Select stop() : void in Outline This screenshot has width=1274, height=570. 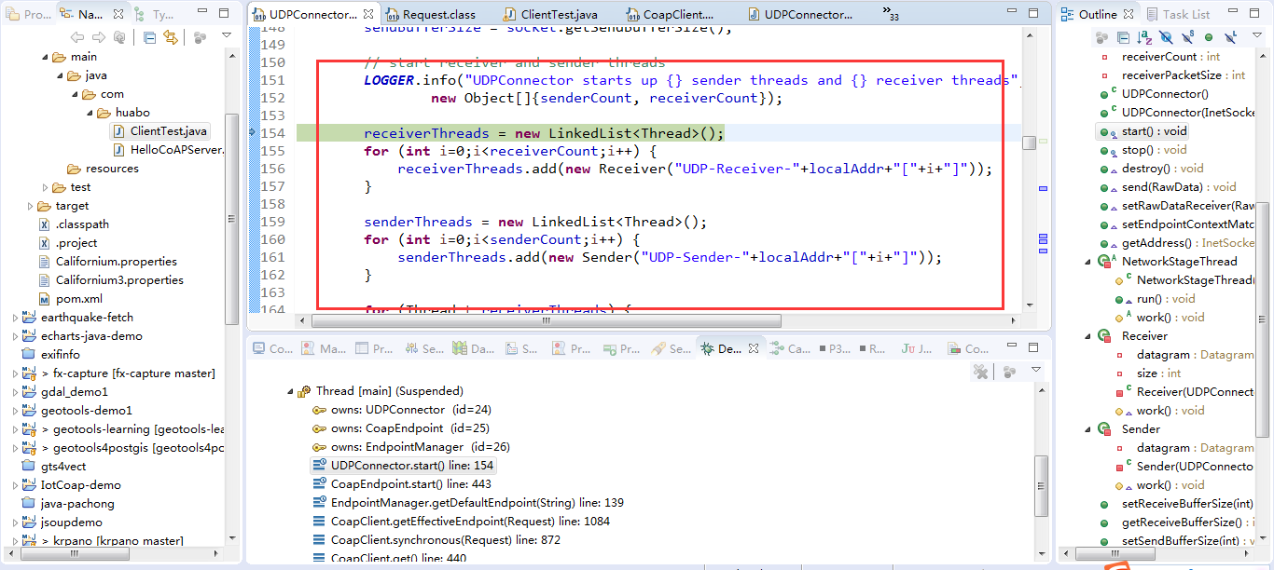coord(1143,150)
